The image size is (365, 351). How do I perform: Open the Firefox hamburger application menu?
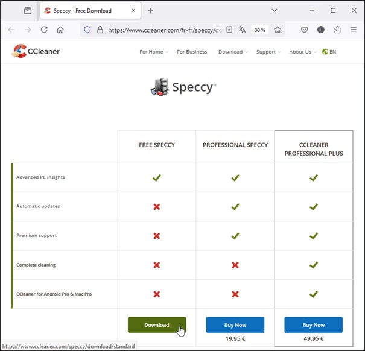(354, 30)
